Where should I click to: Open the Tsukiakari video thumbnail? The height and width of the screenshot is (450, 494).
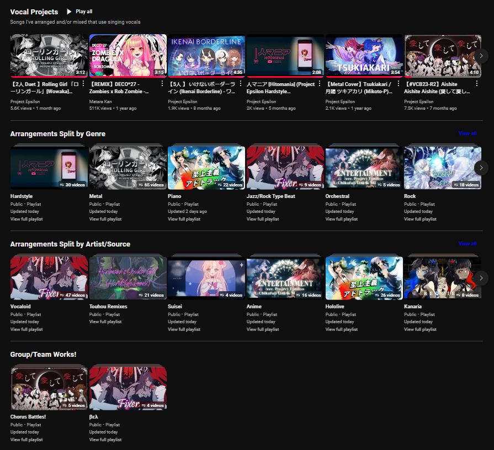point(364,56)
